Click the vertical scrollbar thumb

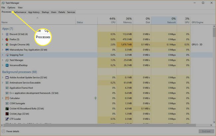pyautogui.click(x=214, y=32)
